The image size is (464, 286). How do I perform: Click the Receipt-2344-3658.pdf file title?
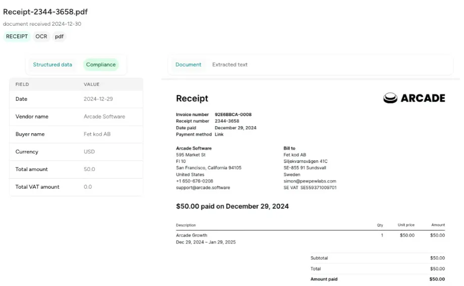coord(45,12)
